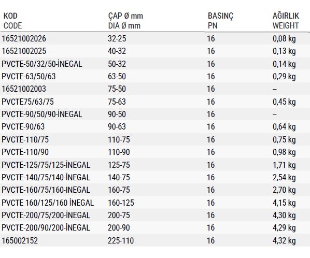
Task: Select code PVCTE-63/50/63
Action: click(29, 77)
